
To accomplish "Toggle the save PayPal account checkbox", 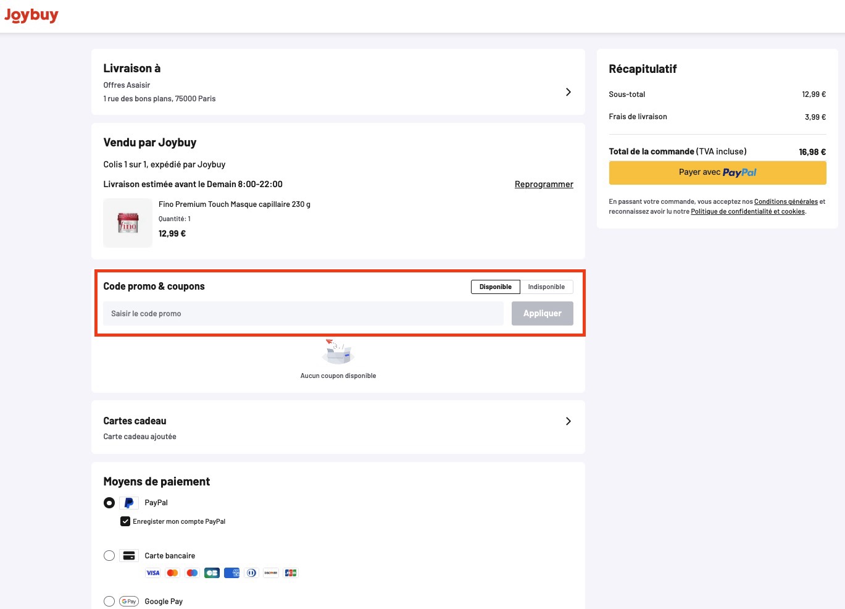I will (125, 521).
